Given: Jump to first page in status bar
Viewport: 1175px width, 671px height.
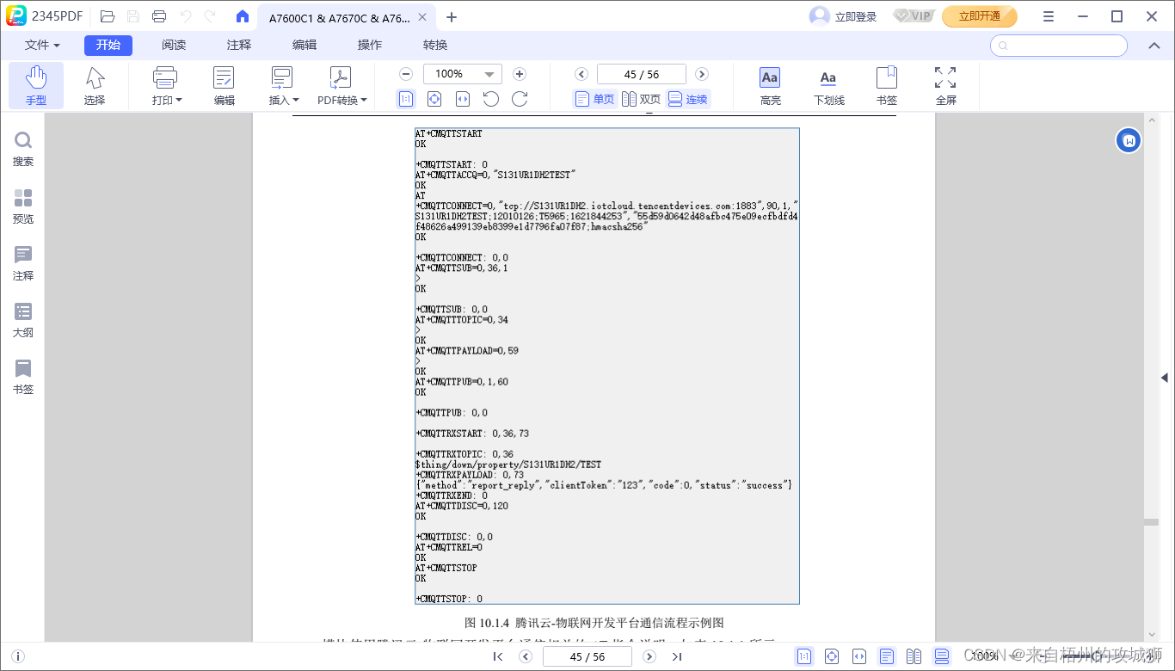Looking at the screenshot, I should [x=498, y=656].
